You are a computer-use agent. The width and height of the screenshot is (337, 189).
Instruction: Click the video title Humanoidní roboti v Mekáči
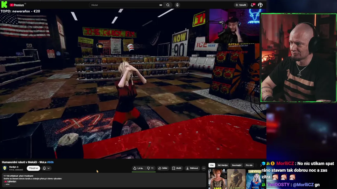[x=24, y=162]
